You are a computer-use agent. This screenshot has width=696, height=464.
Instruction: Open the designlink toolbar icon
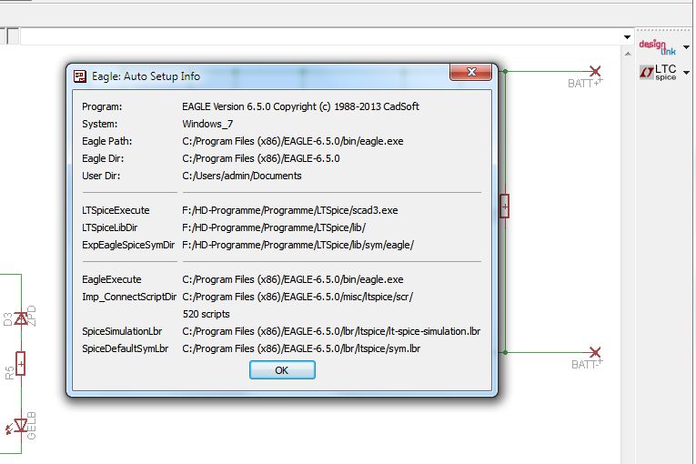[658, 47]
